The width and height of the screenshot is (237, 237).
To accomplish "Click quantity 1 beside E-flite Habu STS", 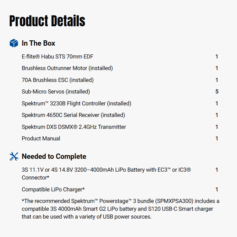I will pos(217,57).
